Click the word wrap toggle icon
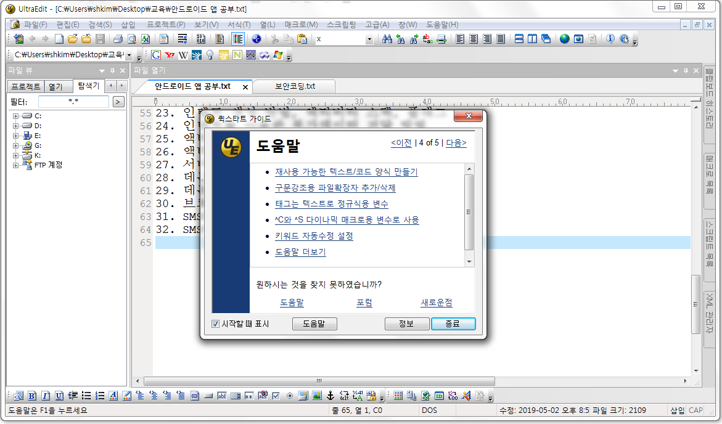 [x=183, y=39]
